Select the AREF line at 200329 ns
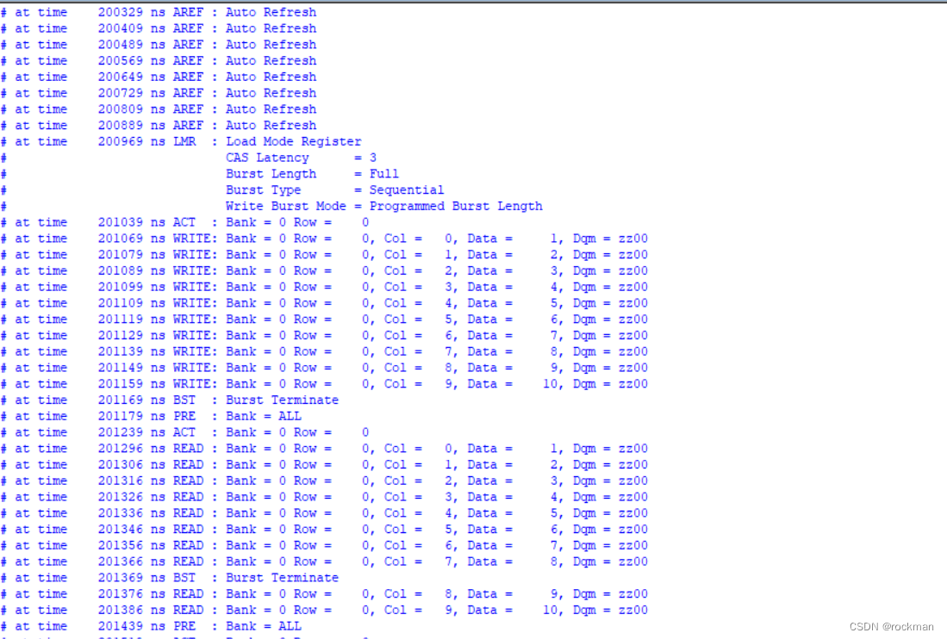 159,12
